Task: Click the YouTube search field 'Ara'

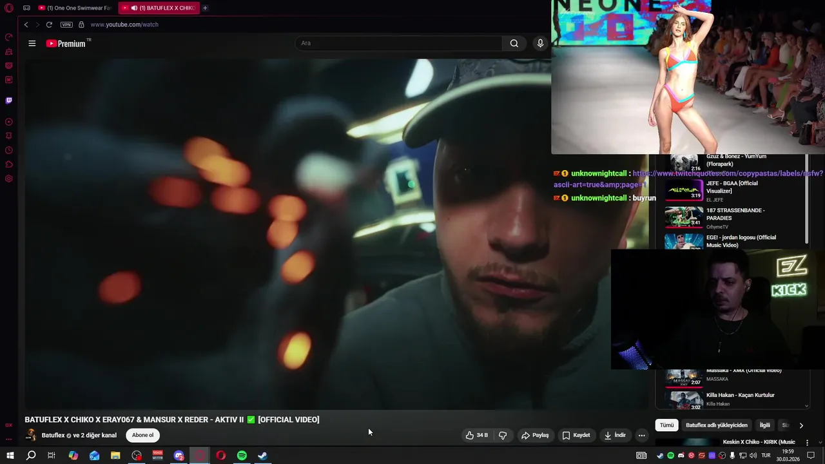Action: click(398, 43)
